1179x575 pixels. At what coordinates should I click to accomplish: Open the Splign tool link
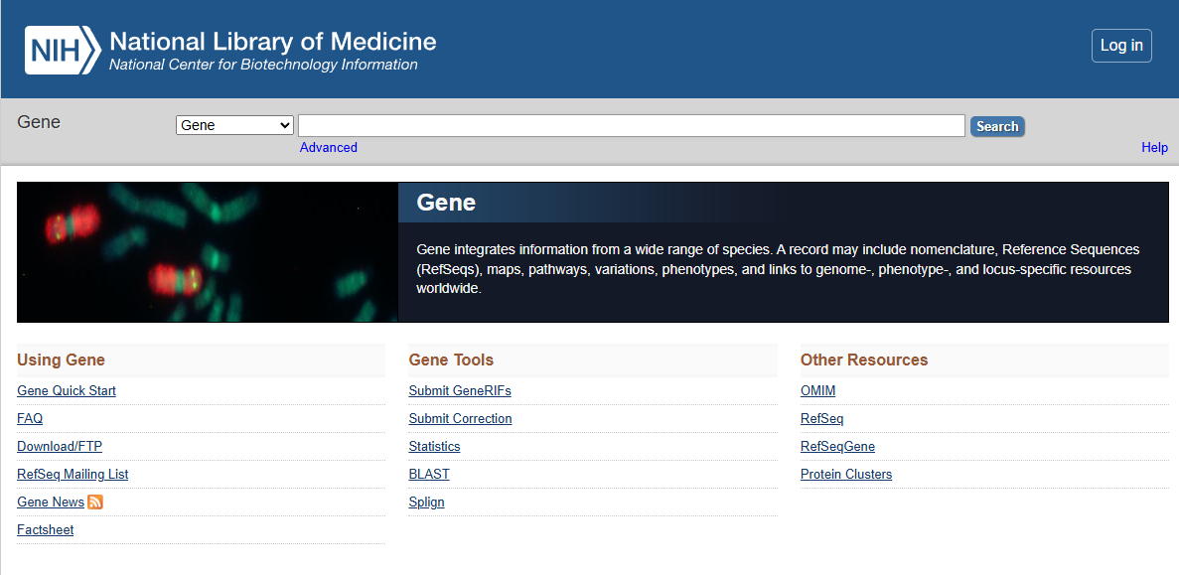pyautogui.click(x=426, y=503)
